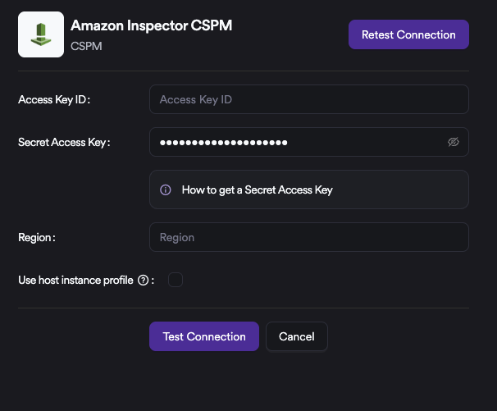The height and width of the screenshot is (411, 497).
Task: Click the Amazon Inspector logo icon
Action: tap(41, 34)
